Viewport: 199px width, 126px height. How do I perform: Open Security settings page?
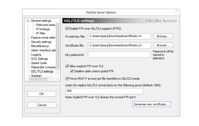point(41,42)
